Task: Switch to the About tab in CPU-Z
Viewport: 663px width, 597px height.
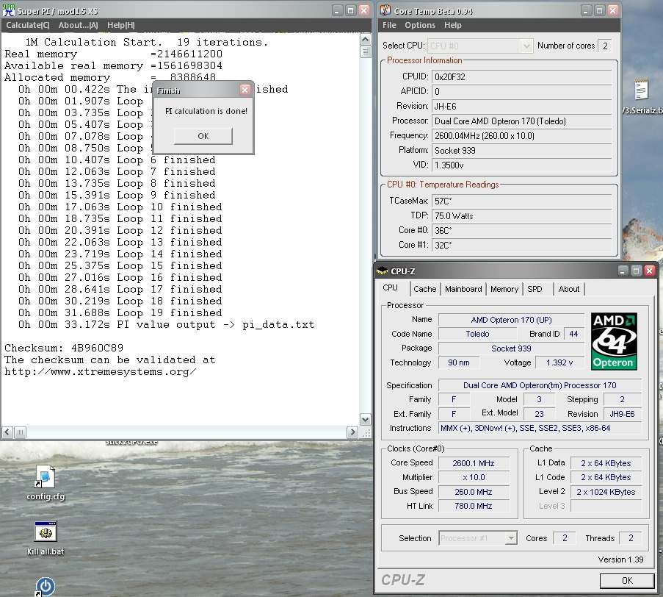Action: click(x=569, y=289)
